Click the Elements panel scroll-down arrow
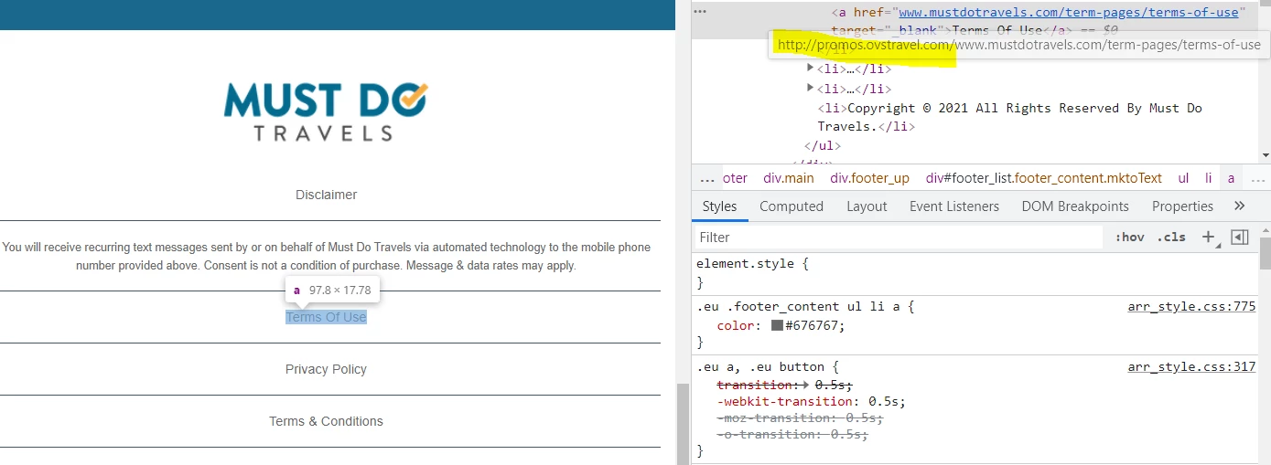1271x465 pixels. (1266, 156)
